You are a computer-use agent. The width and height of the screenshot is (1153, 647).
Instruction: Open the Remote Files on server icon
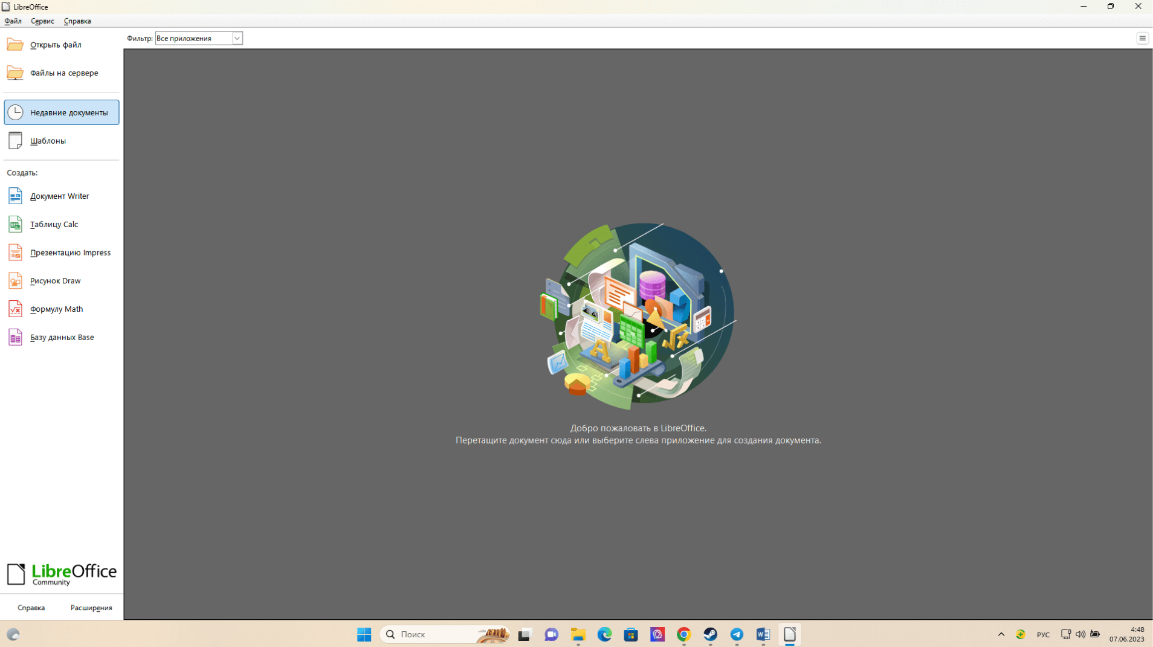pyautogui.click(x=15, y=73)
